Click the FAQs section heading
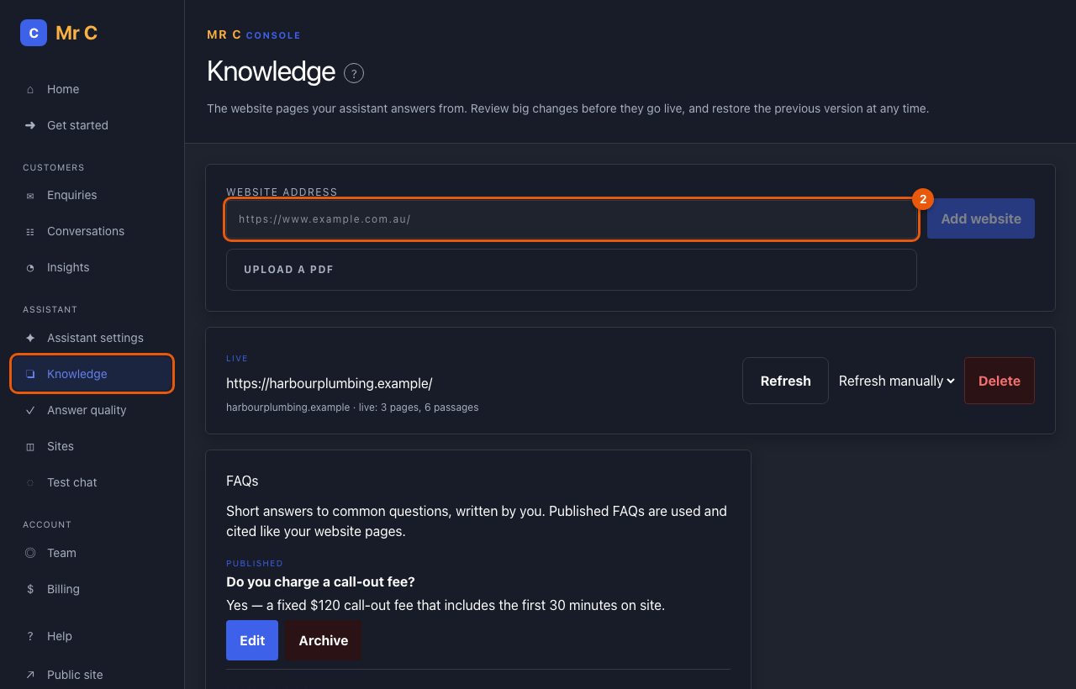1076x689 pixels. click(242, 481)
